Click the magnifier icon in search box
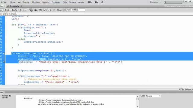 point(166,2)
